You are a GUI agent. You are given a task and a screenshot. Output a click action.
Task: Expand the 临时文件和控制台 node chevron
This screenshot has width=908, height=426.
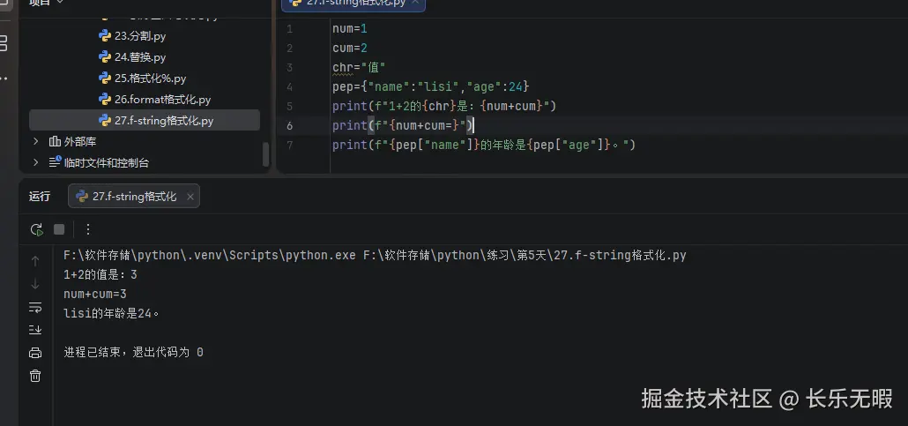[x=36, y=162]
